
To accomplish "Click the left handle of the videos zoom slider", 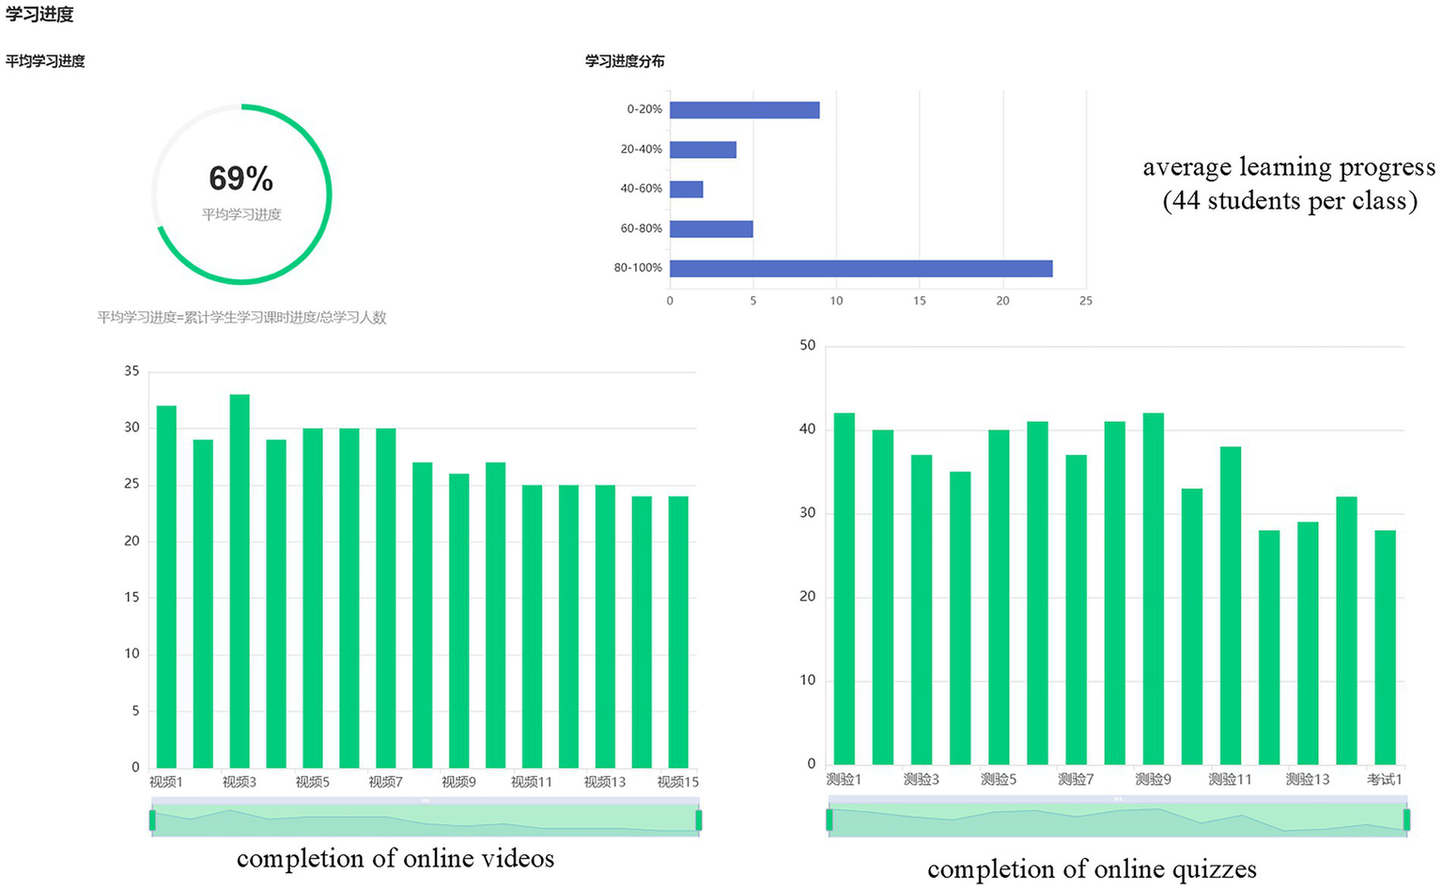I will (x=152, y=820).
